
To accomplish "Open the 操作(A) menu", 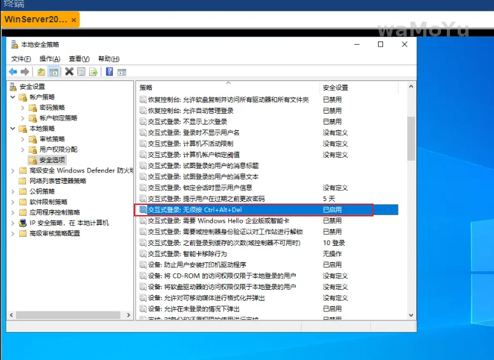I will 50,59.
